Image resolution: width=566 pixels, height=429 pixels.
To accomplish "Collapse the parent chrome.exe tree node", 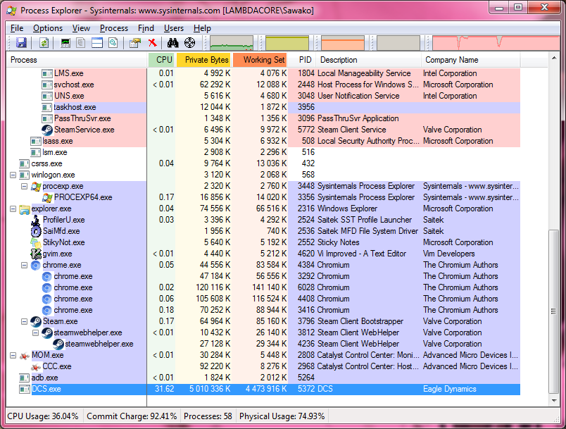I will pyautogui.click(x=25, y=265).
